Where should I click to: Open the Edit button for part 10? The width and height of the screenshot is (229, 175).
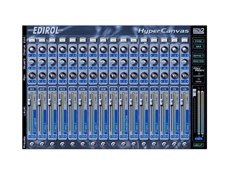[x=124, y=40]
